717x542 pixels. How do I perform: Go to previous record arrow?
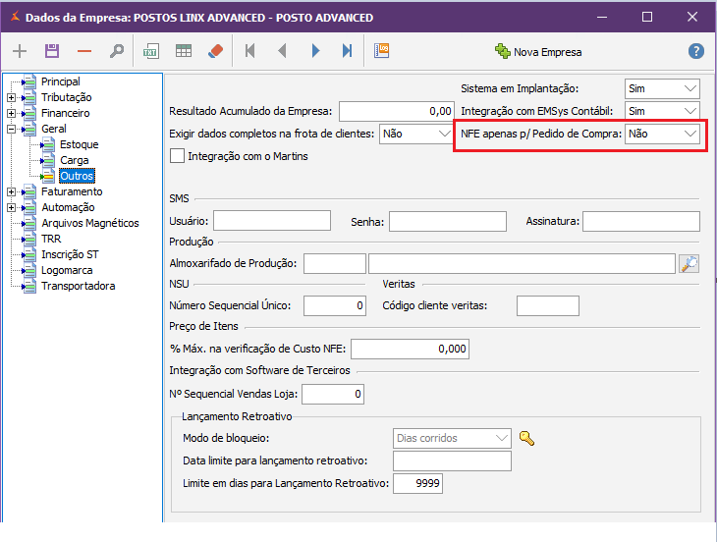tap(283, 51)
